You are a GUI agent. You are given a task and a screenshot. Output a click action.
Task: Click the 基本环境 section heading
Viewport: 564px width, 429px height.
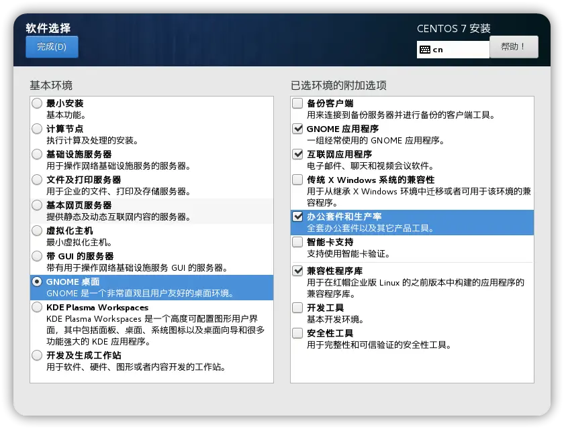pyautogui.click(x=51, y=86)
